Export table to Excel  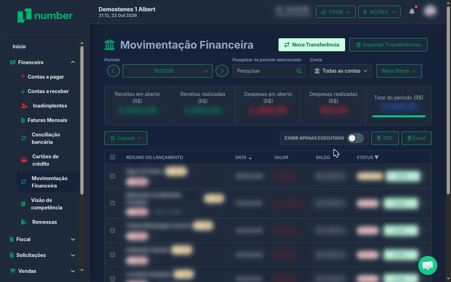416,138
